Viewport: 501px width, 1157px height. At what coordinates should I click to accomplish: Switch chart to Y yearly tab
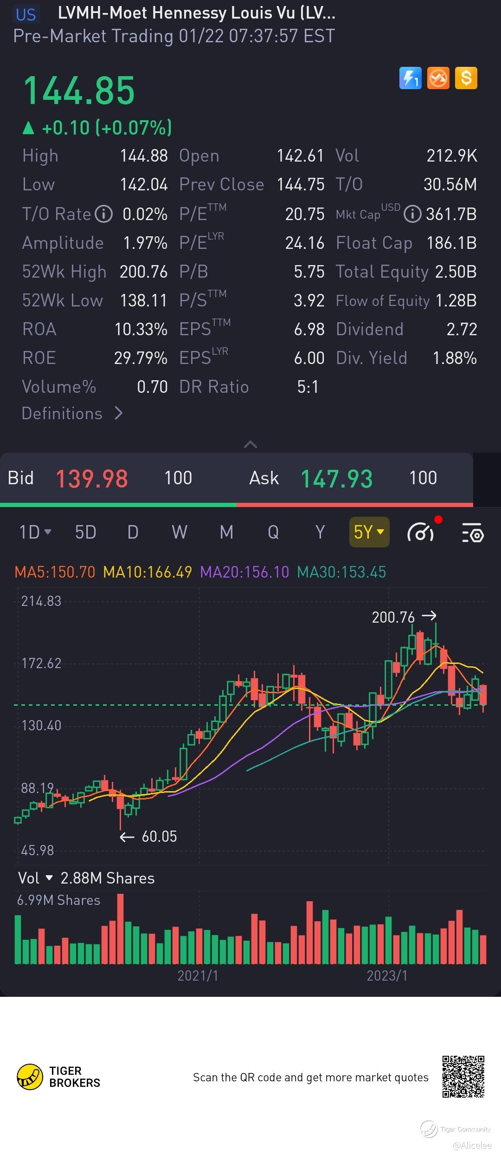point(320,532)
